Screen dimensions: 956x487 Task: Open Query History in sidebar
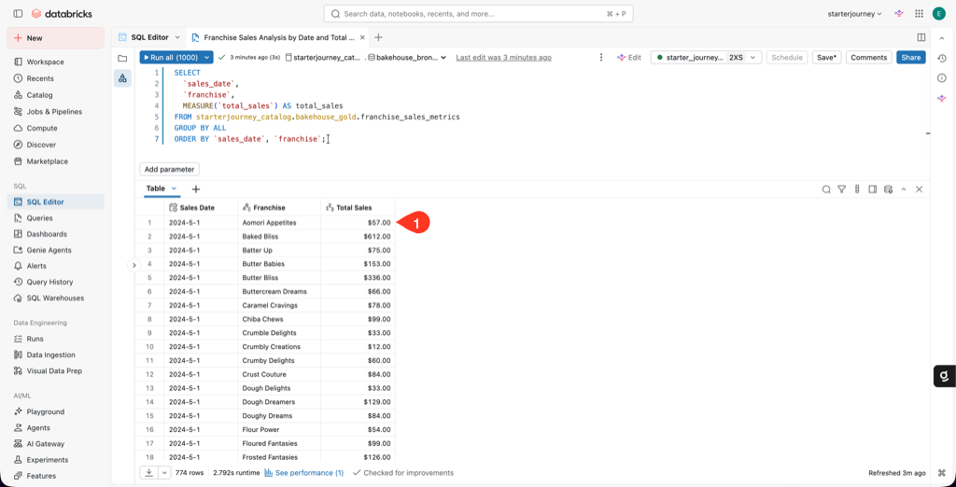point(55,282)
